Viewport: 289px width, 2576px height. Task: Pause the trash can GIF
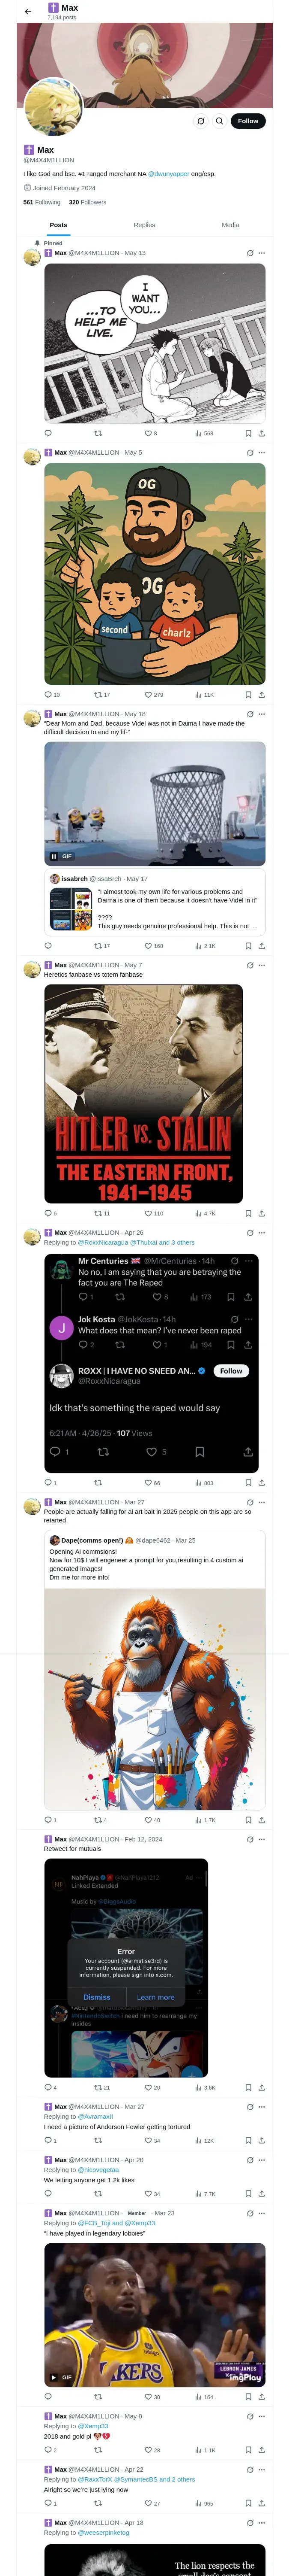click(x=54, y=856)
